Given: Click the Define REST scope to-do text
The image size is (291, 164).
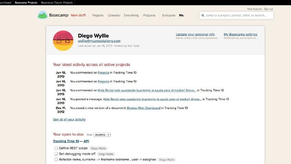Looking at the screenshot, I should 73,148.
